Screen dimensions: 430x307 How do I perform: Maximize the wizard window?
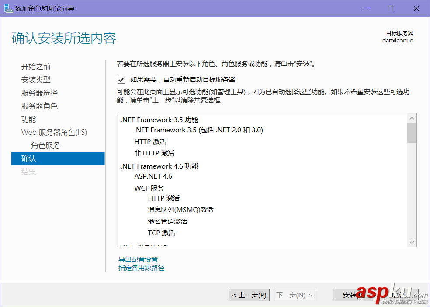(x=391, y=8)
